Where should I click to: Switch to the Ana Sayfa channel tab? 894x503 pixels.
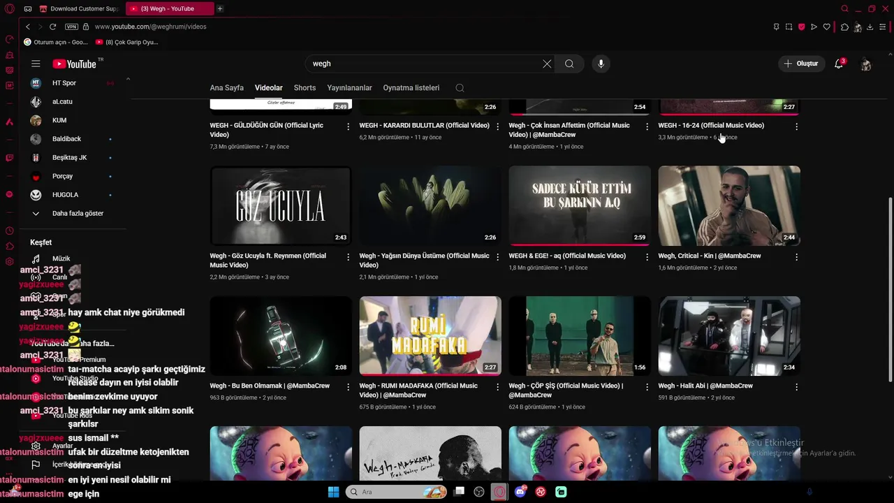click(227, 88)
